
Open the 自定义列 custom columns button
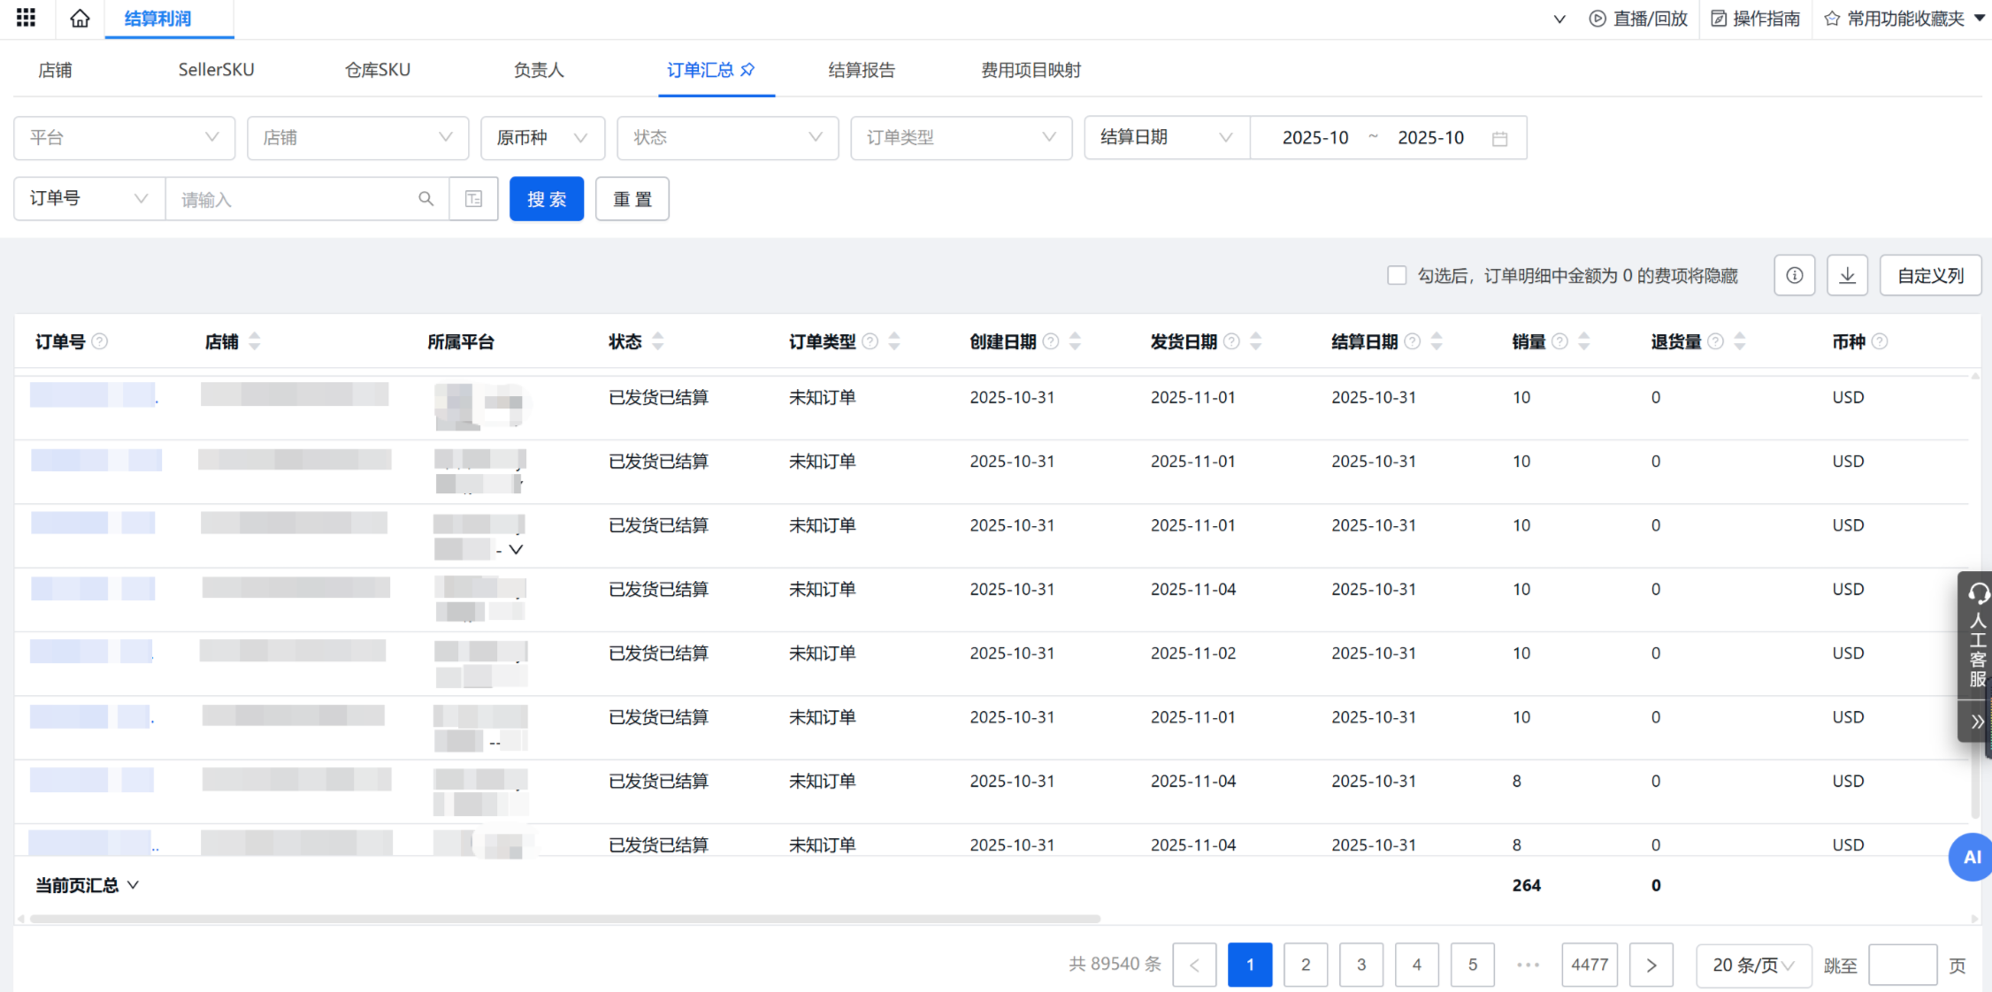tap(1930, 276)
